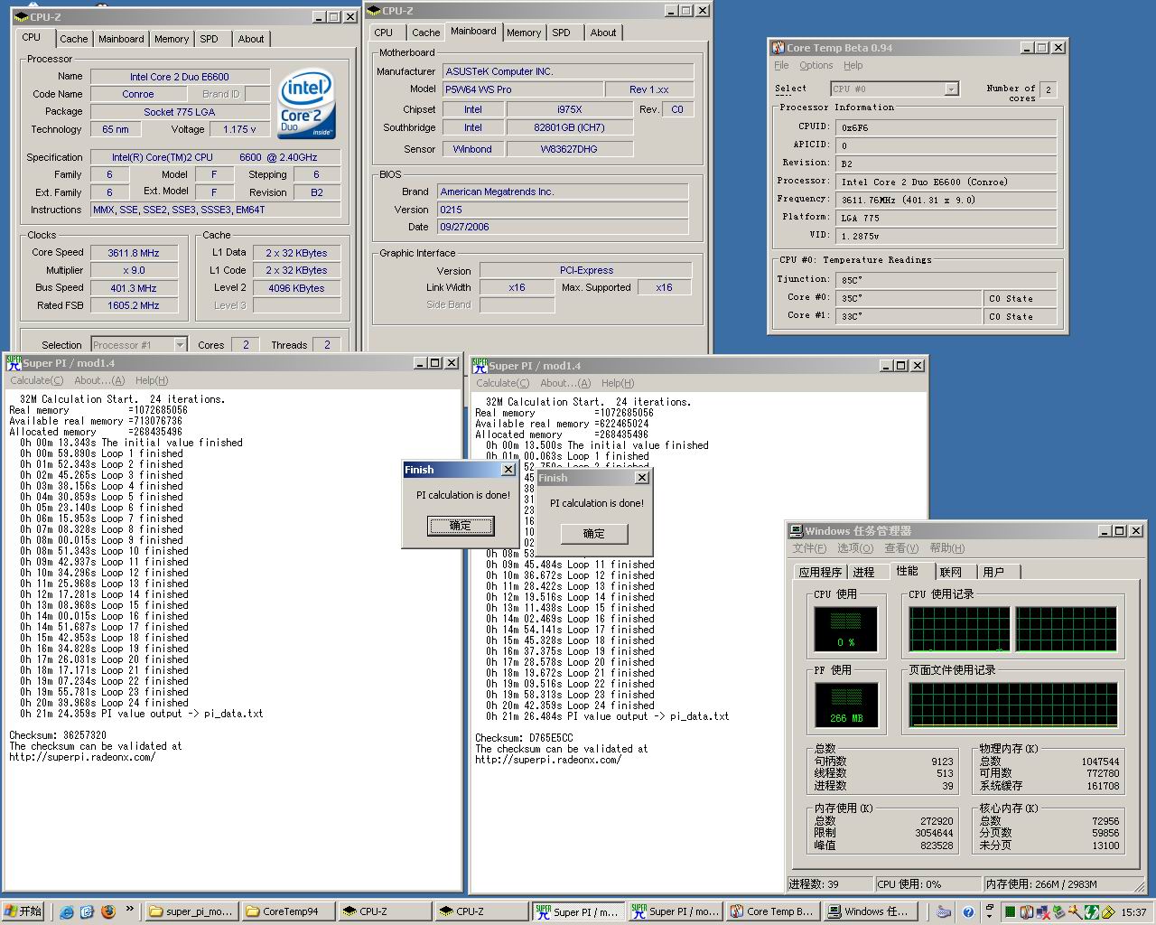Screen dimensions: 1156x925
Task: Click left CPU-Z title bar chip icon
Action: coord(22,17)
